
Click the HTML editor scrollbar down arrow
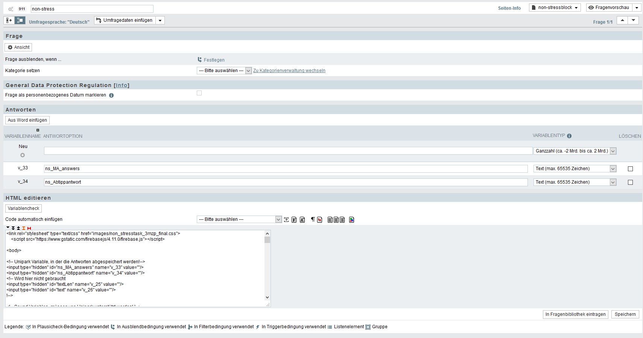(268, 297)
